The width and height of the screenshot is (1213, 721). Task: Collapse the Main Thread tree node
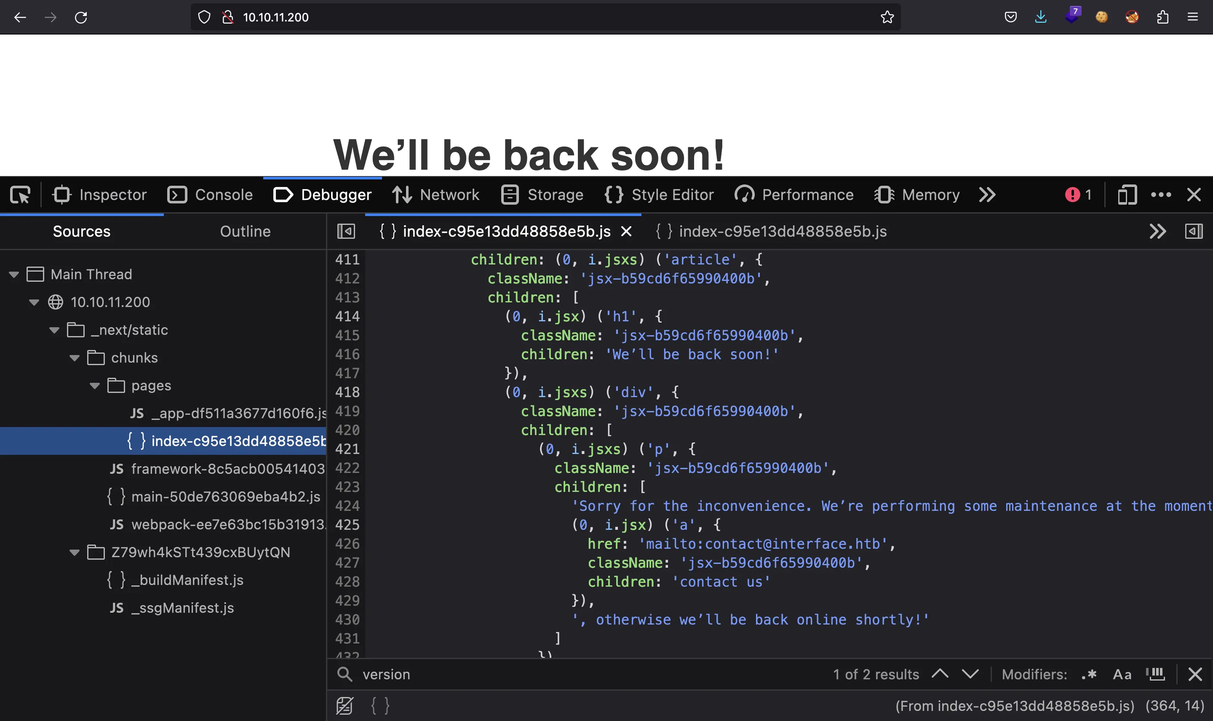[x=13, y=275]
